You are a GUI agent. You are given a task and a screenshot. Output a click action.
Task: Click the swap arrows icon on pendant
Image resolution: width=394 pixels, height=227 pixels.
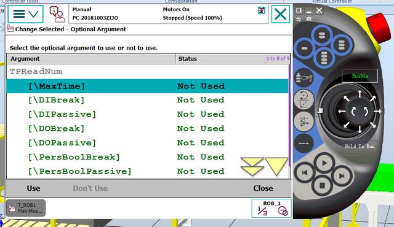299,19
